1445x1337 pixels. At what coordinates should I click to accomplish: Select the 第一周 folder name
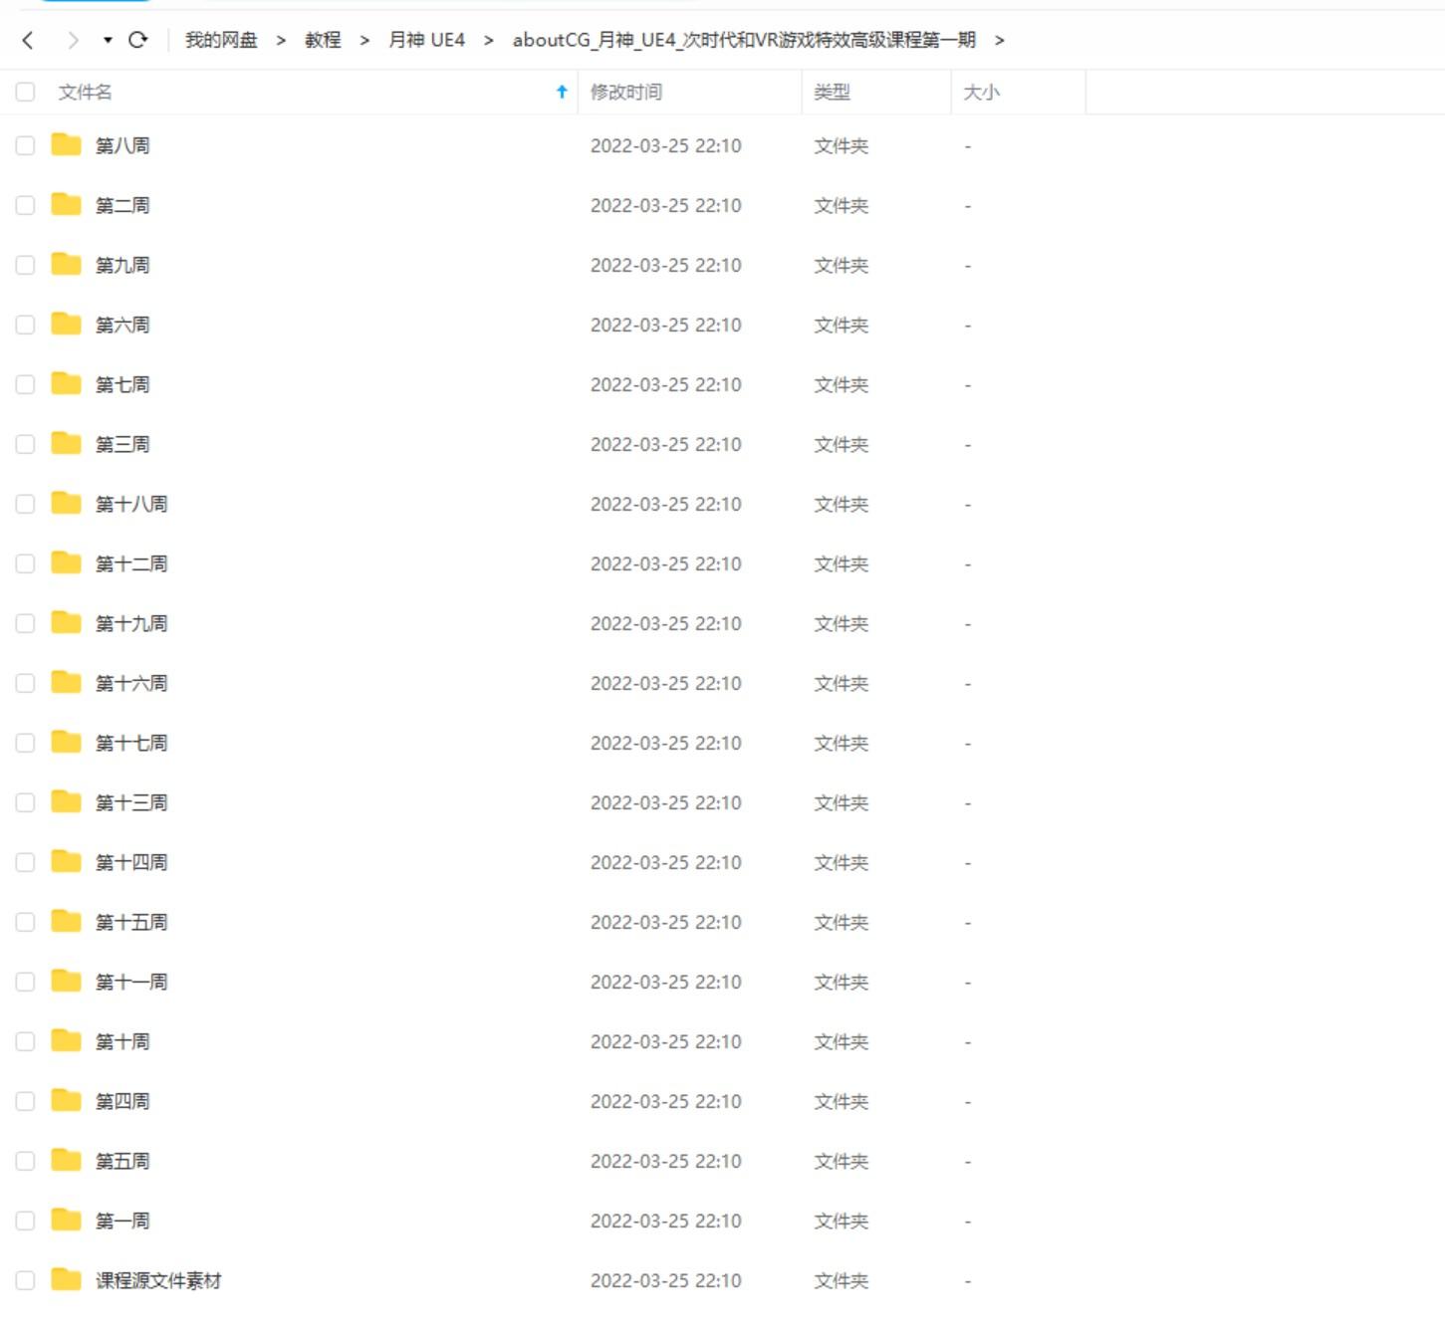[x=122, y=1221]
